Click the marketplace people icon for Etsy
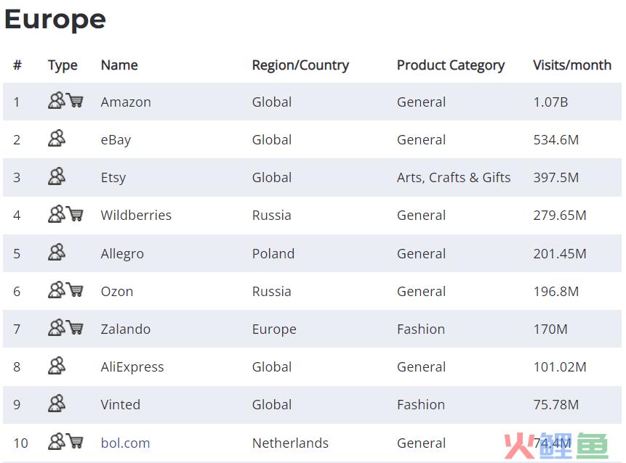 (x=57, y=176)
